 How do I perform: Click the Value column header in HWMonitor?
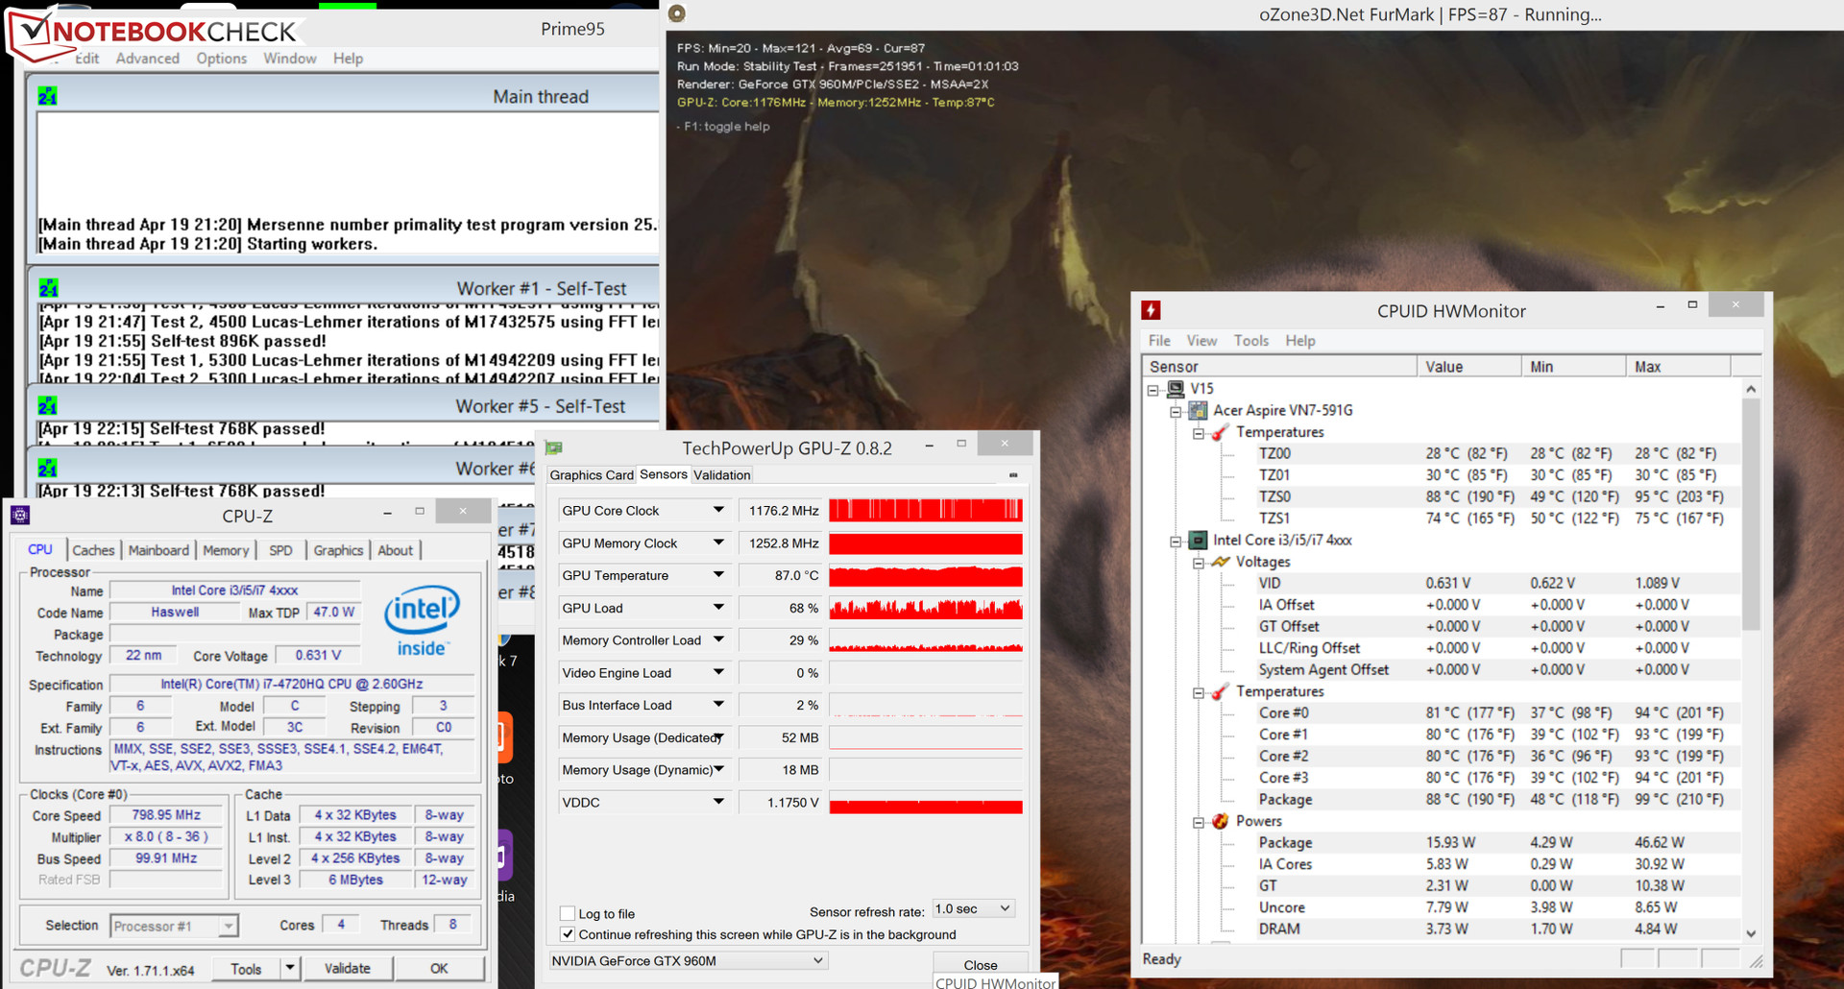(1469, 367)
